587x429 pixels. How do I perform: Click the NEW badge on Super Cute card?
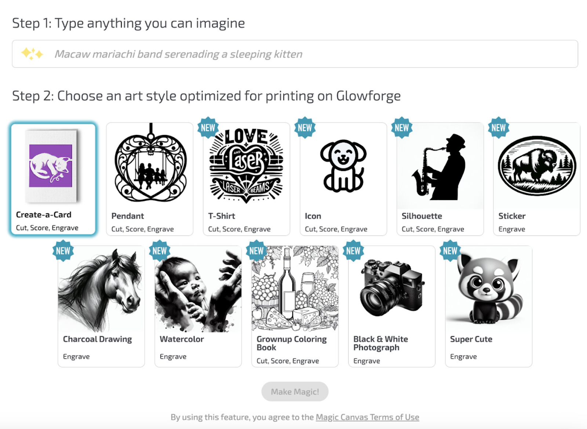(450, 251)
